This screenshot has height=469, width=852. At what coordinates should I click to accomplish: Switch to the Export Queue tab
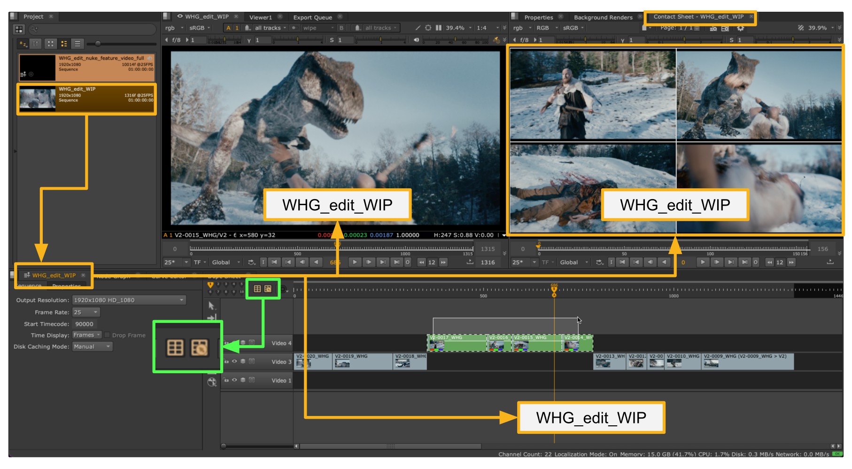coord(312,17)
